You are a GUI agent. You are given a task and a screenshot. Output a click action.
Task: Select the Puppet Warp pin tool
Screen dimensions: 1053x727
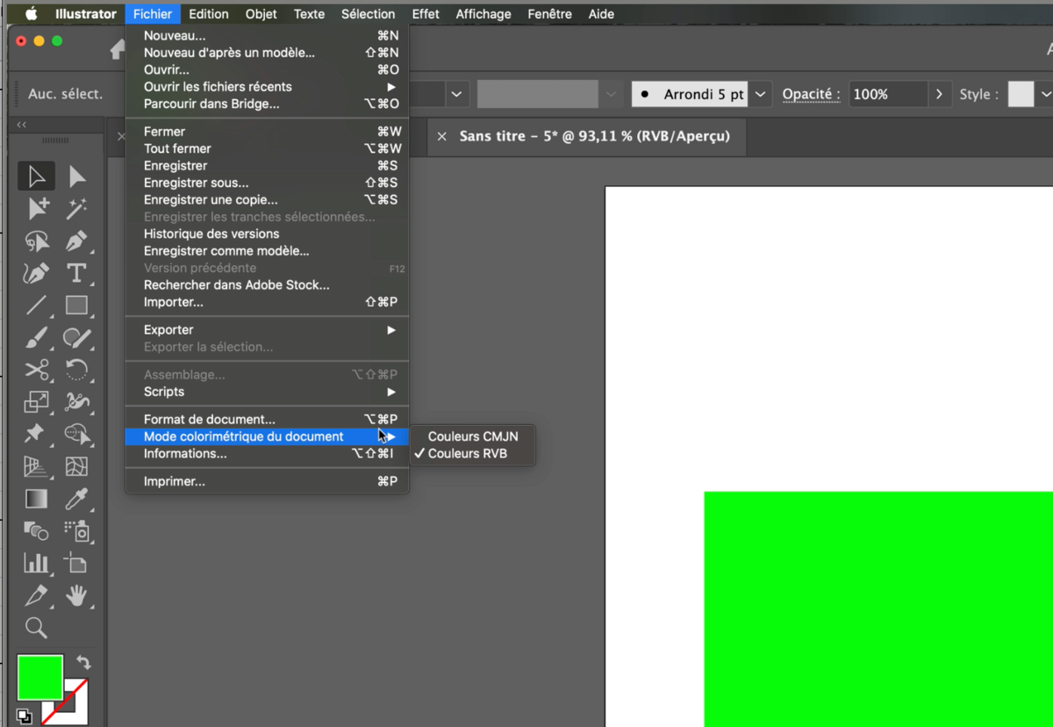(36, 434)
